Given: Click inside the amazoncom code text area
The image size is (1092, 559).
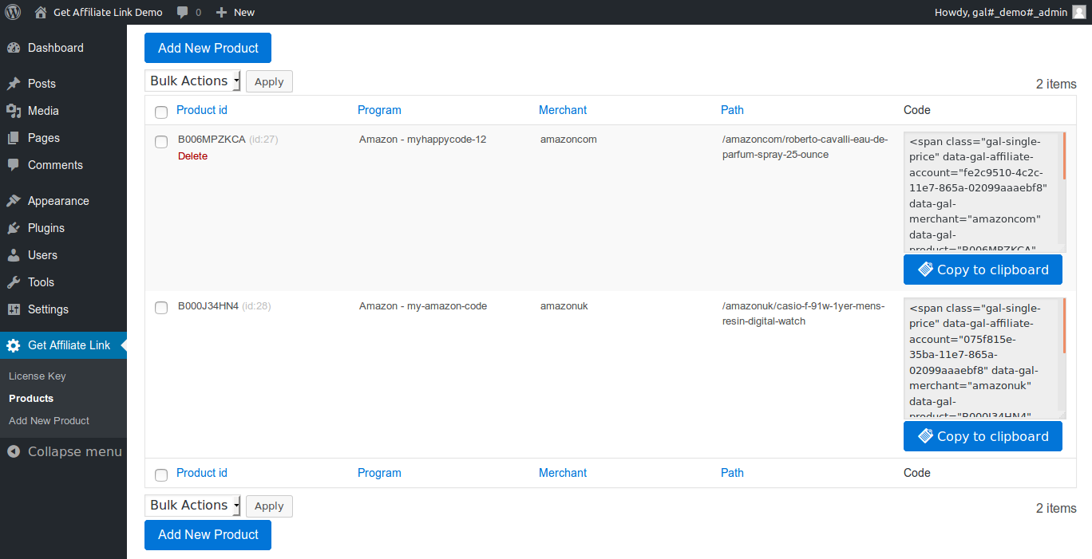Looking at the screenshot, I should point(981,191).
